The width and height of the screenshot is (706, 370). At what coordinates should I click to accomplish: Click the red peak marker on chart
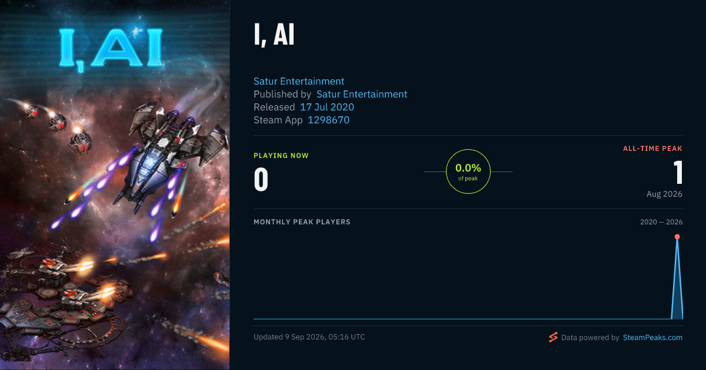(x=677, y=237)
